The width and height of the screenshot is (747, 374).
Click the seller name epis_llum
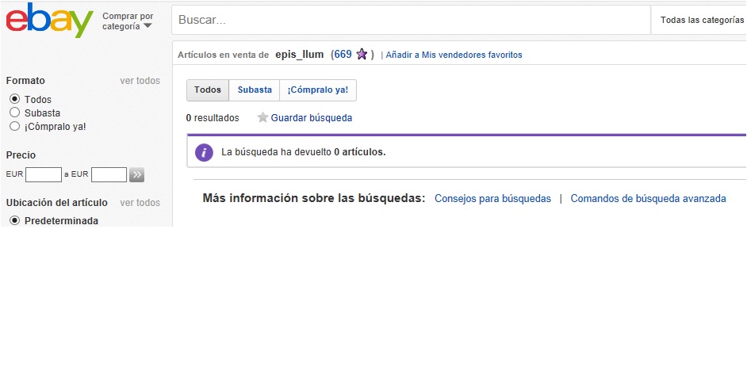tap(300, 54)
